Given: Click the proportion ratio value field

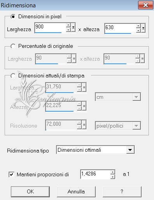Looking at the screenshot, I should pos(95,174).
